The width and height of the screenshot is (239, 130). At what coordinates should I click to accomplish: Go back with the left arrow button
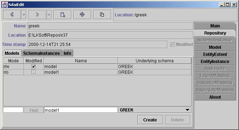pyautogui.click(x=12, y=15)
